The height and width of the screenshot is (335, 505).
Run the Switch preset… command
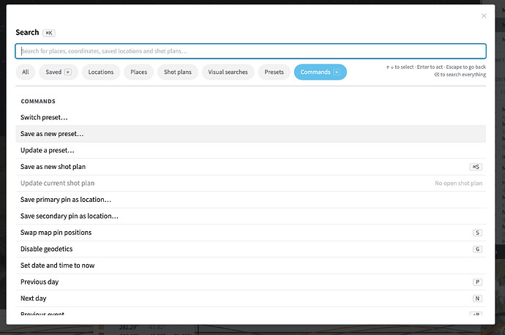pyautogui.click(x=250, y=118)
